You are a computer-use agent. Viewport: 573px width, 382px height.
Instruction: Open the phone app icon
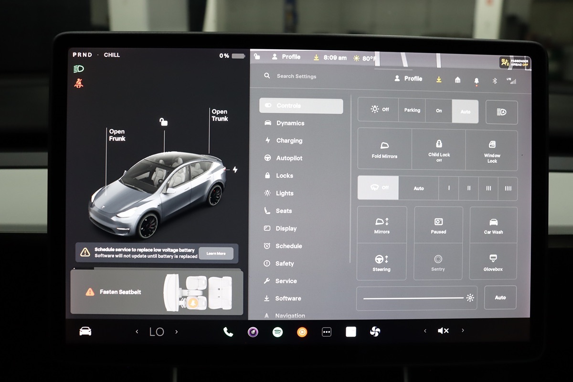point(228,332)
